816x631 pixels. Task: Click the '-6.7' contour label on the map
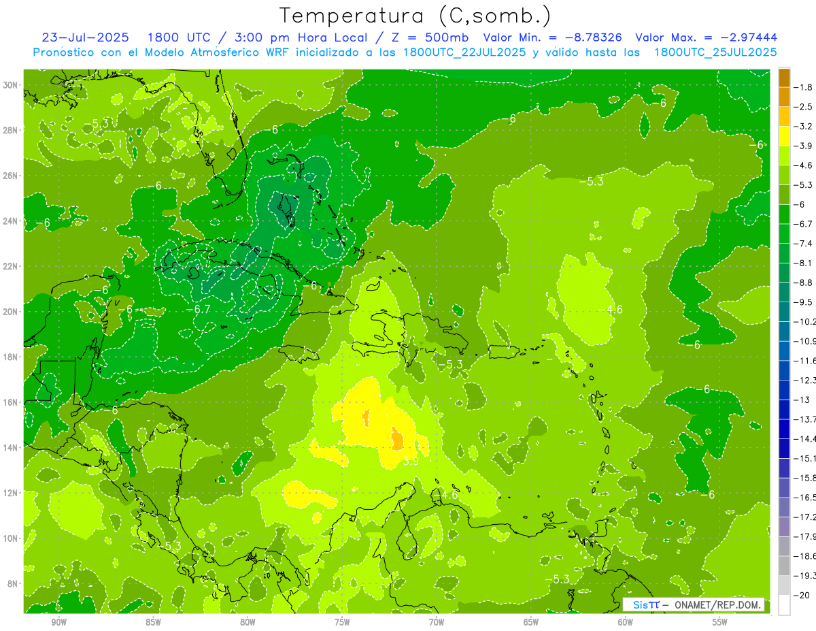click(x=198, y=309)
